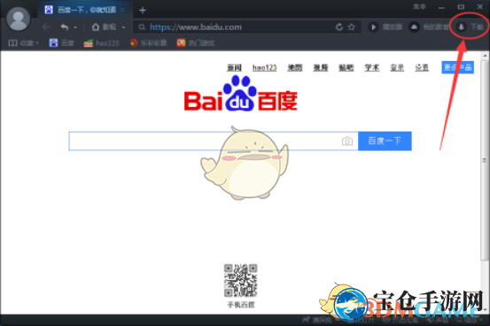
Task: Click the mobile Baidu QR code
Action: click(x=241, y=280)
